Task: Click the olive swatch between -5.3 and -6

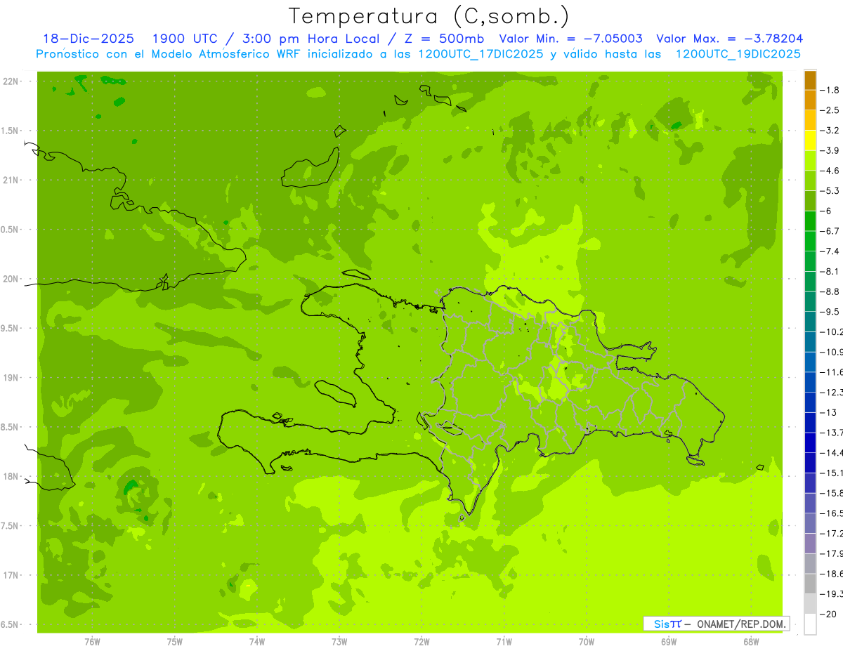Action: pos(810,201)
